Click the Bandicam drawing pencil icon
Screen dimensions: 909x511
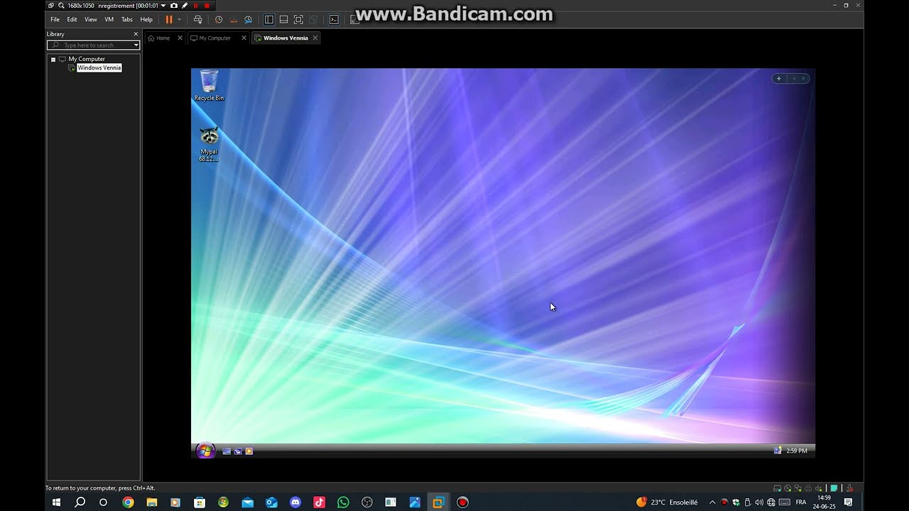coord(185,5)
